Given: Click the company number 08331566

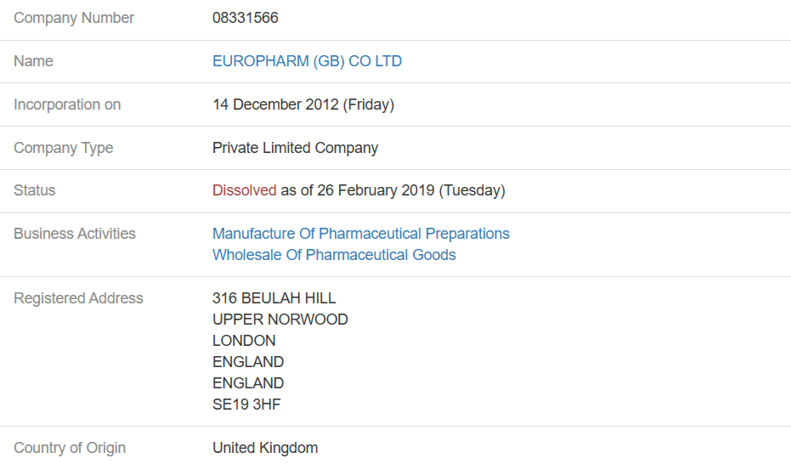Looking at the screenshot, I should (245, 18).
